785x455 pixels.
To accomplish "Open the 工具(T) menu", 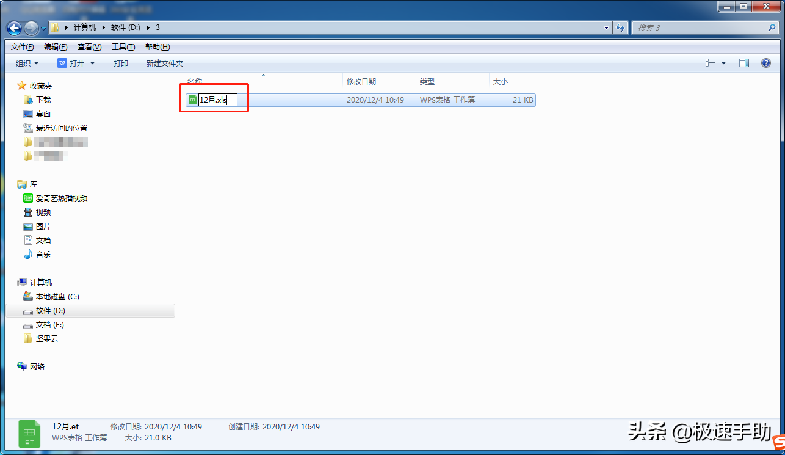I will [123, 47].
